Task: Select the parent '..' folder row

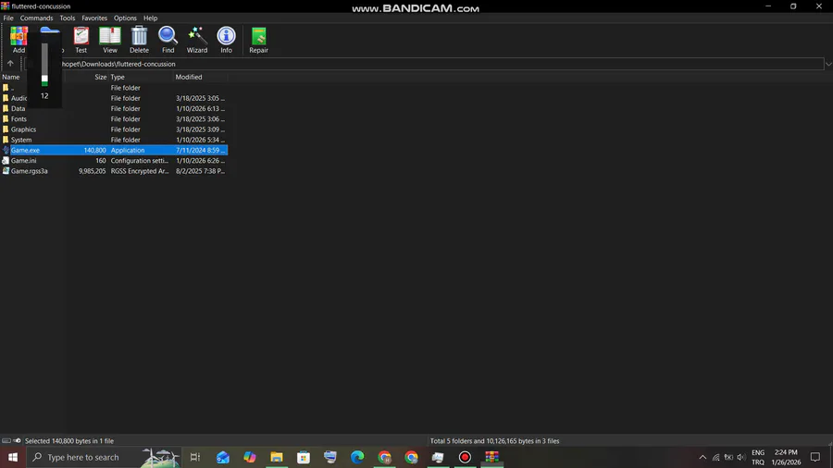Action: click(114, 88)
